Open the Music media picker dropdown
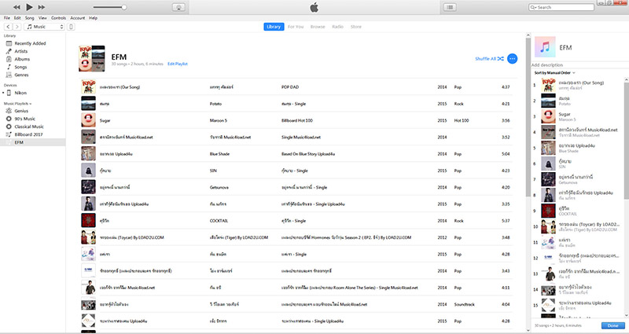The height and width of the screenshot is (334, 629). point(44,27)
